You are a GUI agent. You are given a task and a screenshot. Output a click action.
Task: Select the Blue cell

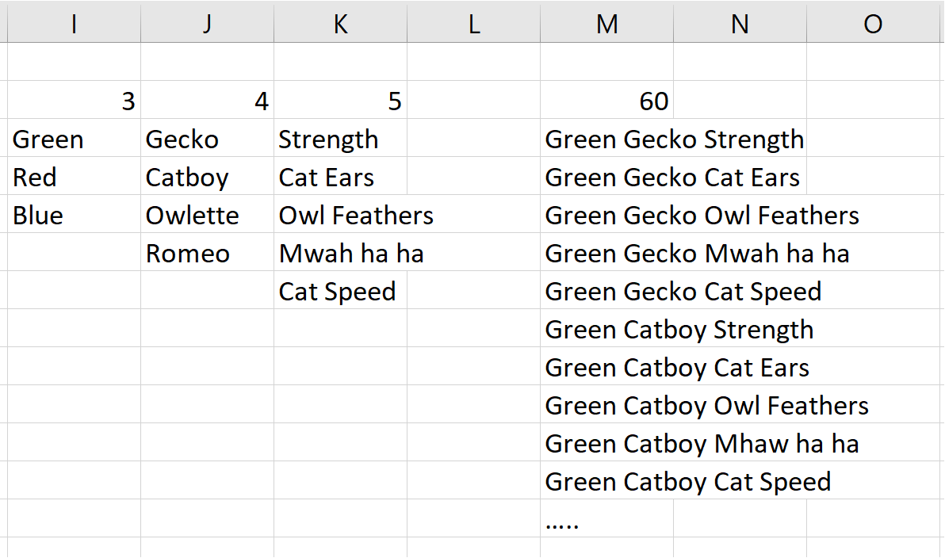[74, 215]
